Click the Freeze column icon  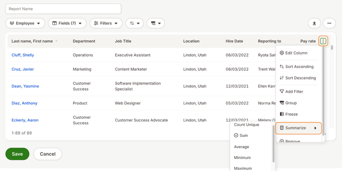[282, 114]
